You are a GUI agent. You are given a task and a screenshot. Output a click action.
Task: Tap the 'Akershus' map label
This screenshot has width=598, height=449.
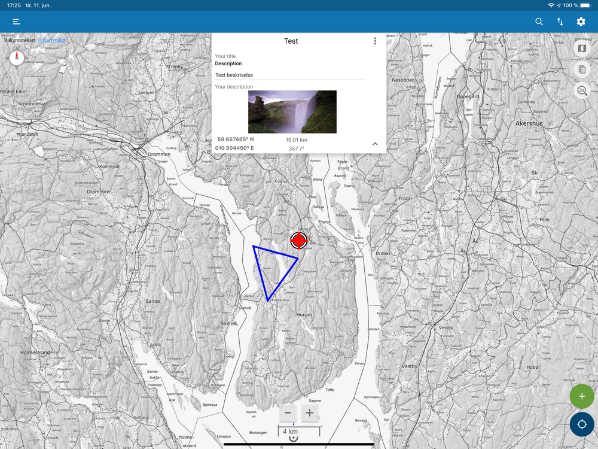[x=529, y=123]
